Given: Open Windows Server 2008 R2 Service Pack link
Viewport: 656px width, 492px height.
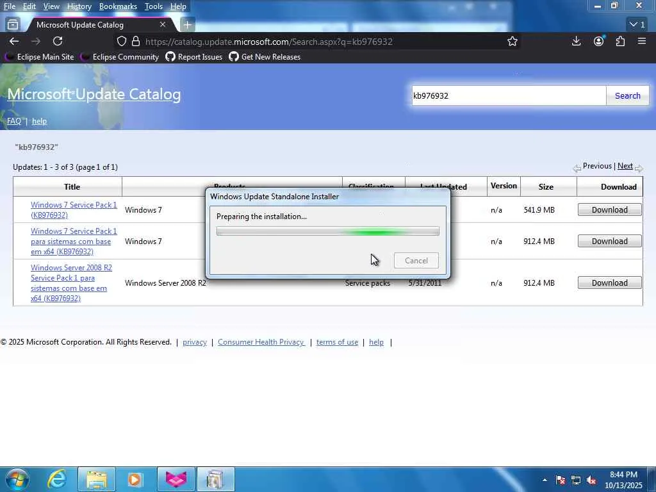Looking at the screenshot, I should pos(71,283).
